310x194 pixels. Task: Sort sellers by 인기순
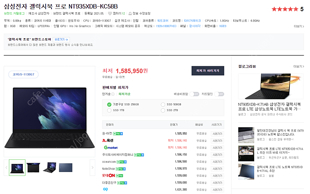(x=106, y=94)
